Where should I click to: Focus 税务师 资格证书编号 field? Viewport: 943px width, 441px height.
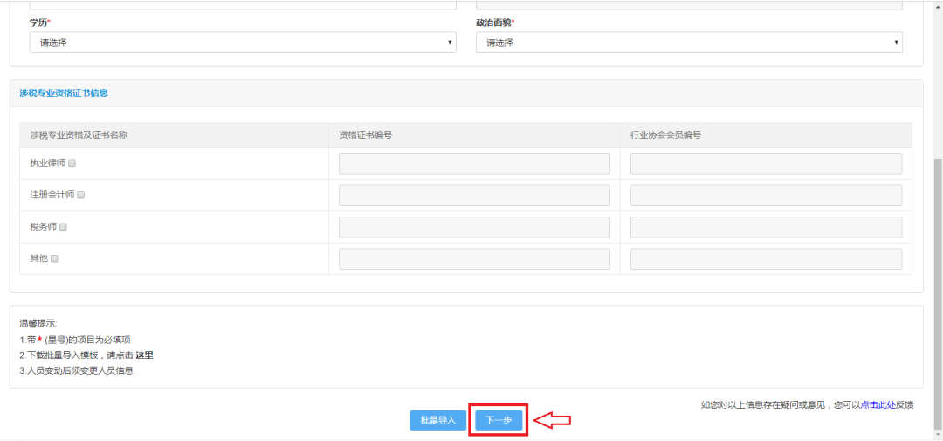[x=474, y=227]
